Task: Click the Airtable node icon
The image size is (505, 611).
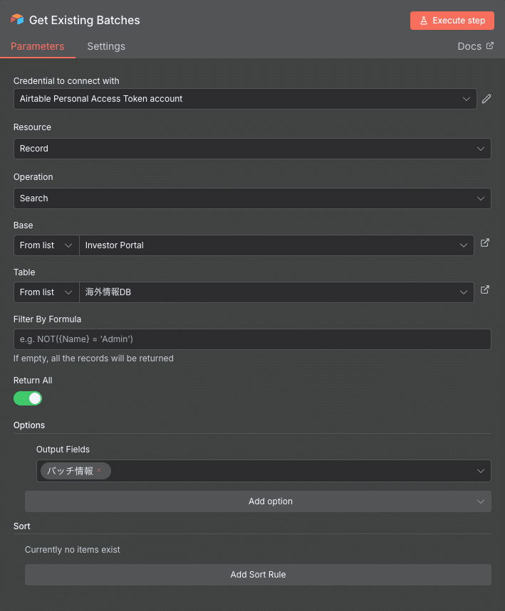Action: click(17, 19)
